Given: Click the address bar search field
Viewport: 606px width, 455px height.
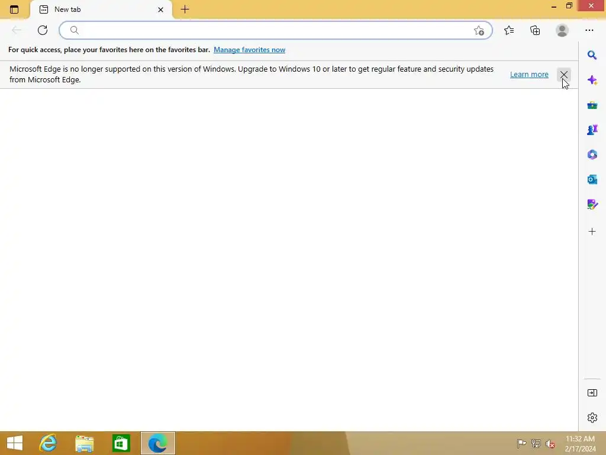Looking at the screenshot, I should click(276, 30).
